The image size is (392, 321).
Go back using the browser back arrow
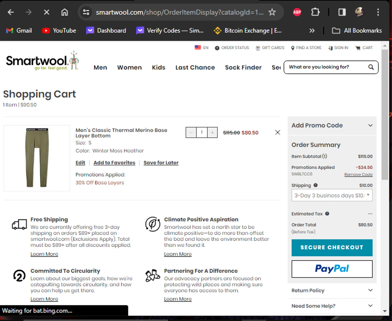tap(11, 12)
